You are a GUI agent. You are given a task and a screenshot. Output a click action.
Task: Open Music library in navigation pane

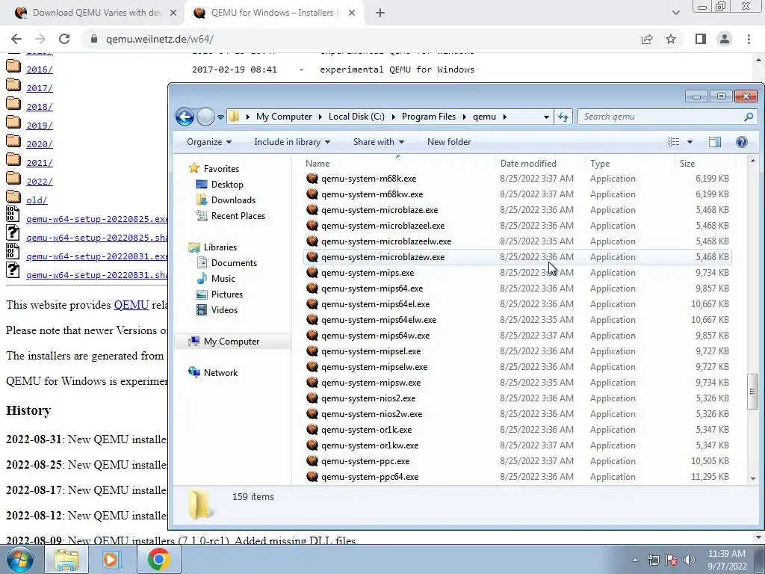coord(223,279)
